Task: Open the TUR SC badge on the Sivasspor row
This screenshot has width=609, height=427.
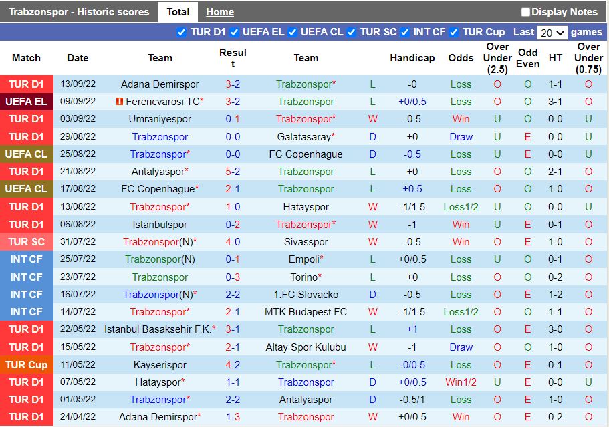Action: point(27,241)
